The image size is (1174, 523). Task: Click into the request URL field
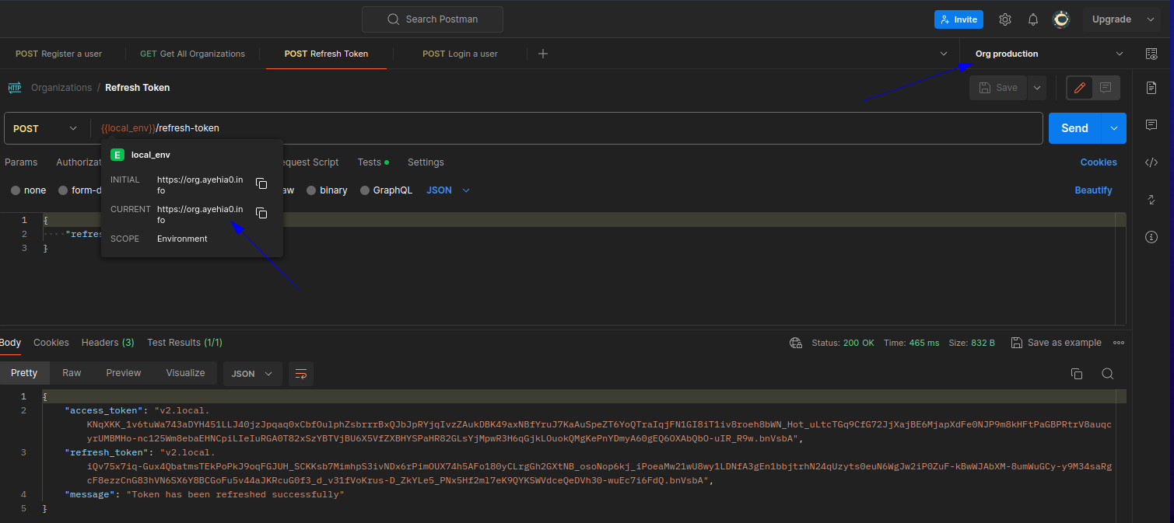tap(566, 128)
